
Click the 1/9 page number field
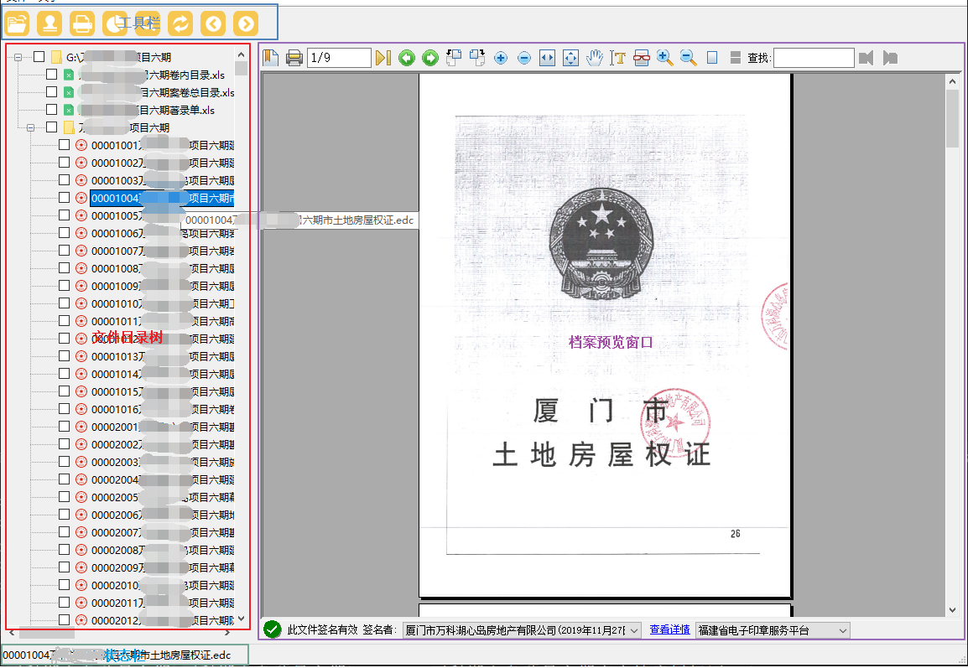[x=339, y=58]
